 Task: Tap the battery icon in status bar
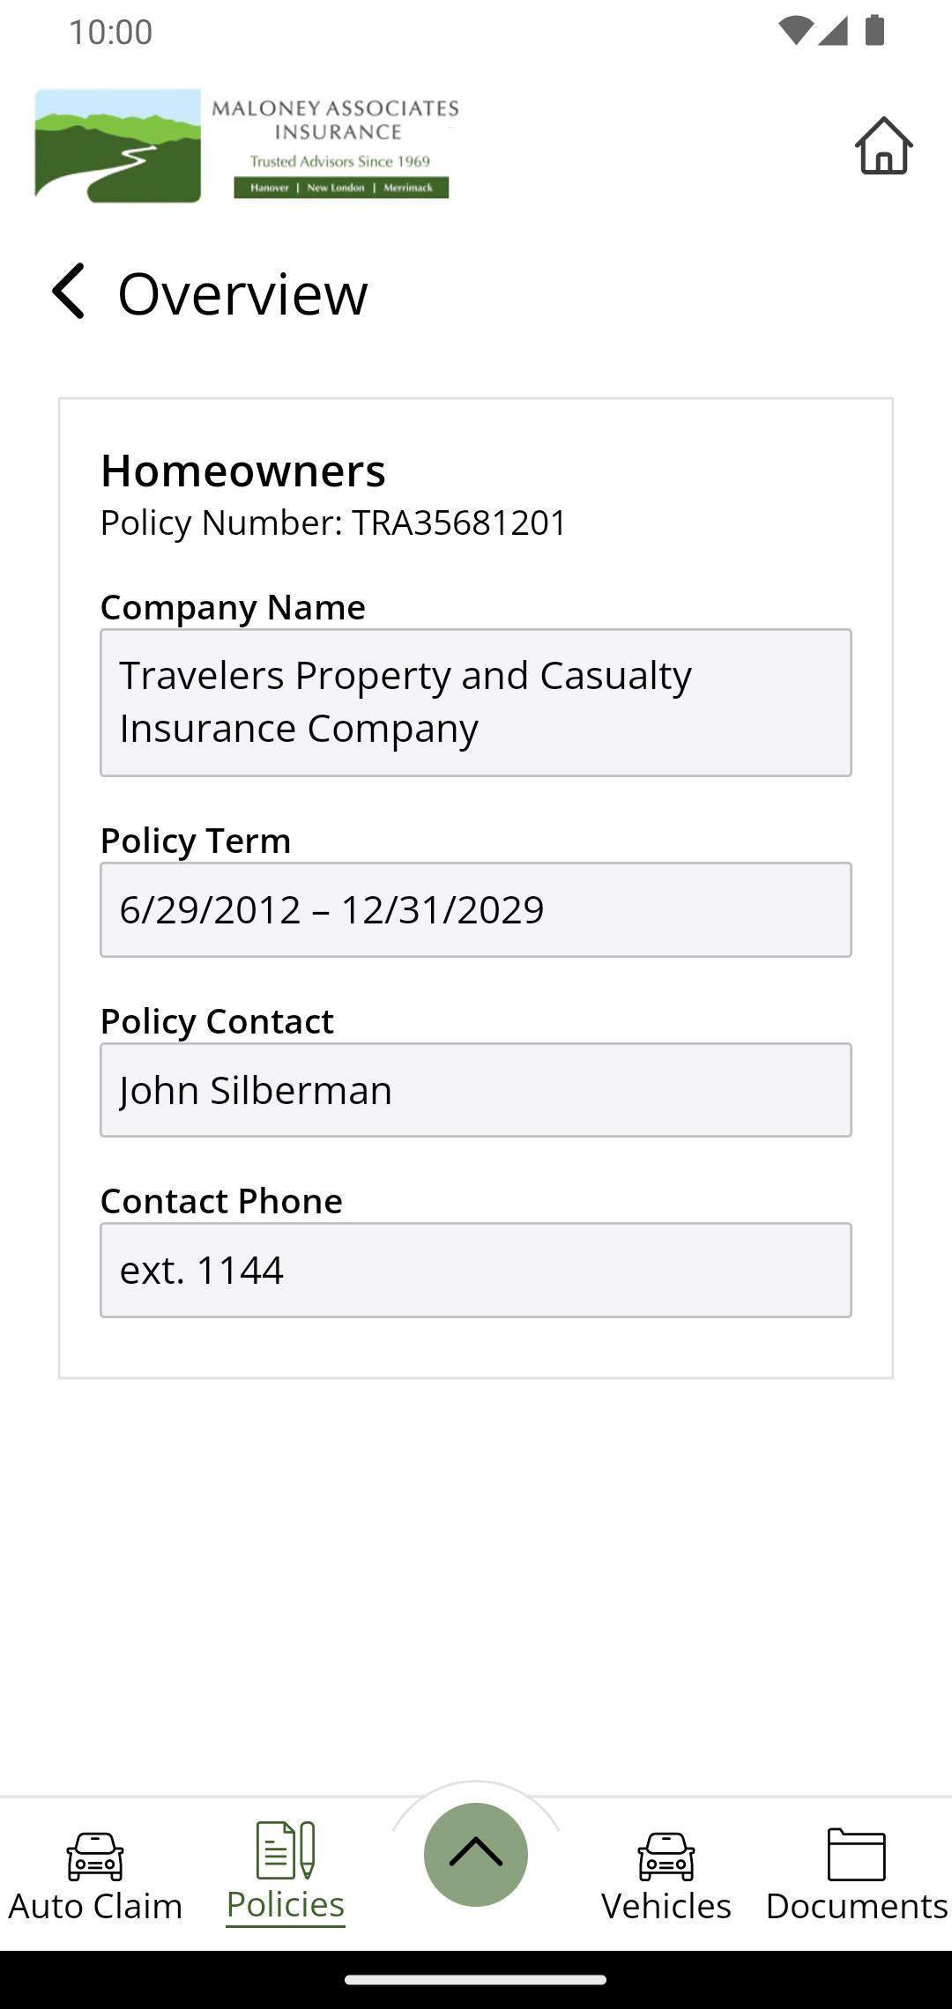874,31
